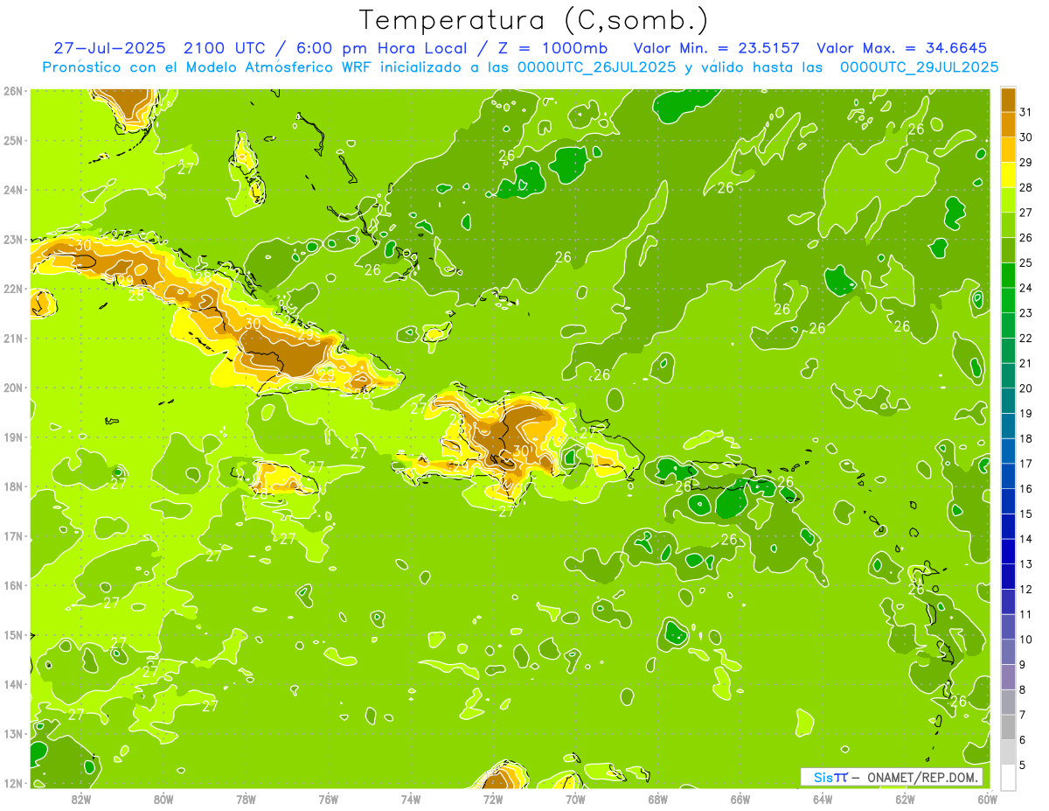This screenshot has width=1049, height=811.
Task: Click the 62W longitude axis label
Action: point(905,799)
